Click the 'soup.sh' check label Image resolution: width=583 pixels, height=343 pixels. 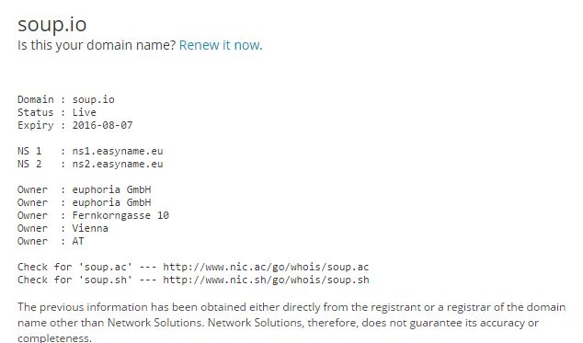tap(105, 280)
